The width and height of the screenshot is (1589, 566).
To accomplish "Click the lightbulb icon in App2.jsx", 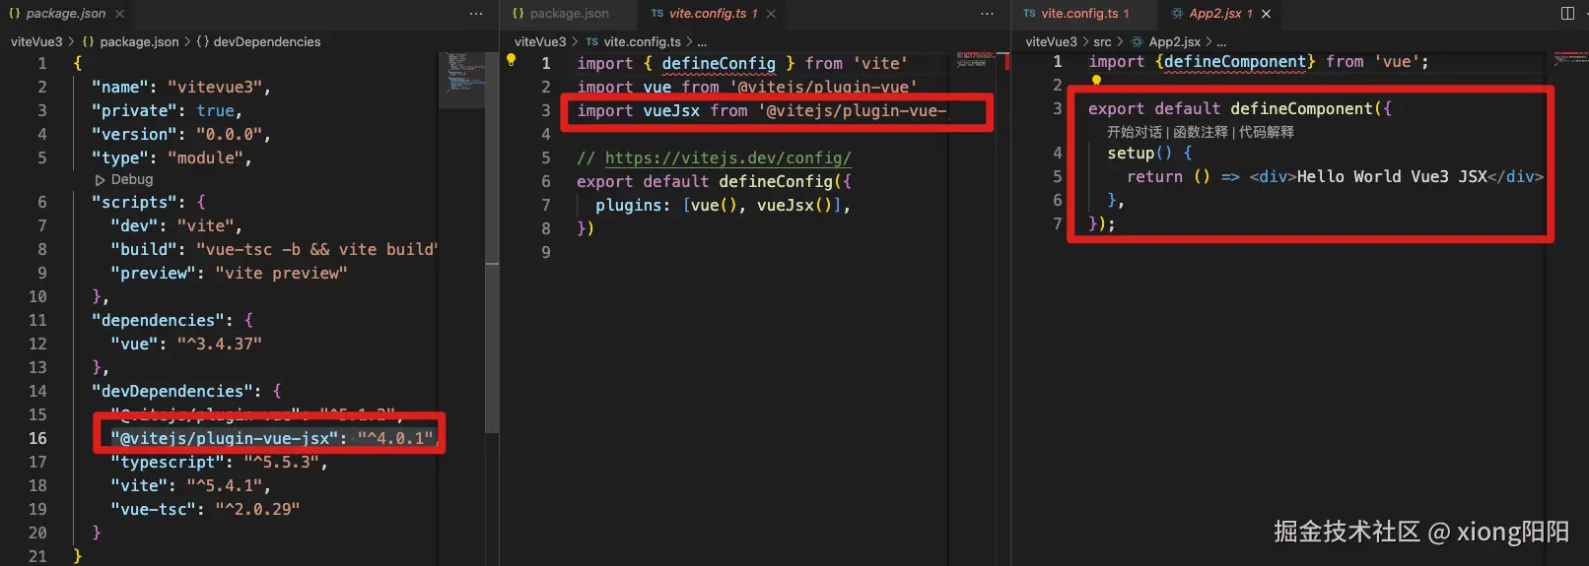I will [1096, 81].
